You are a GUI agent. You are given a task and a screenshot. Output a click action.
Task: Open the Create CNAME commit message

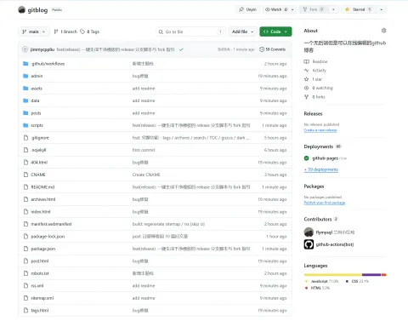(x=146, y=175)
